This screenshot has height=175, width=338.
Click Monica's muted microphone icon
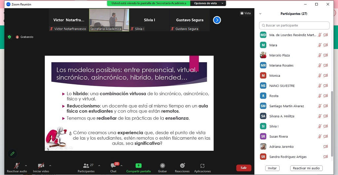[320, 76]
